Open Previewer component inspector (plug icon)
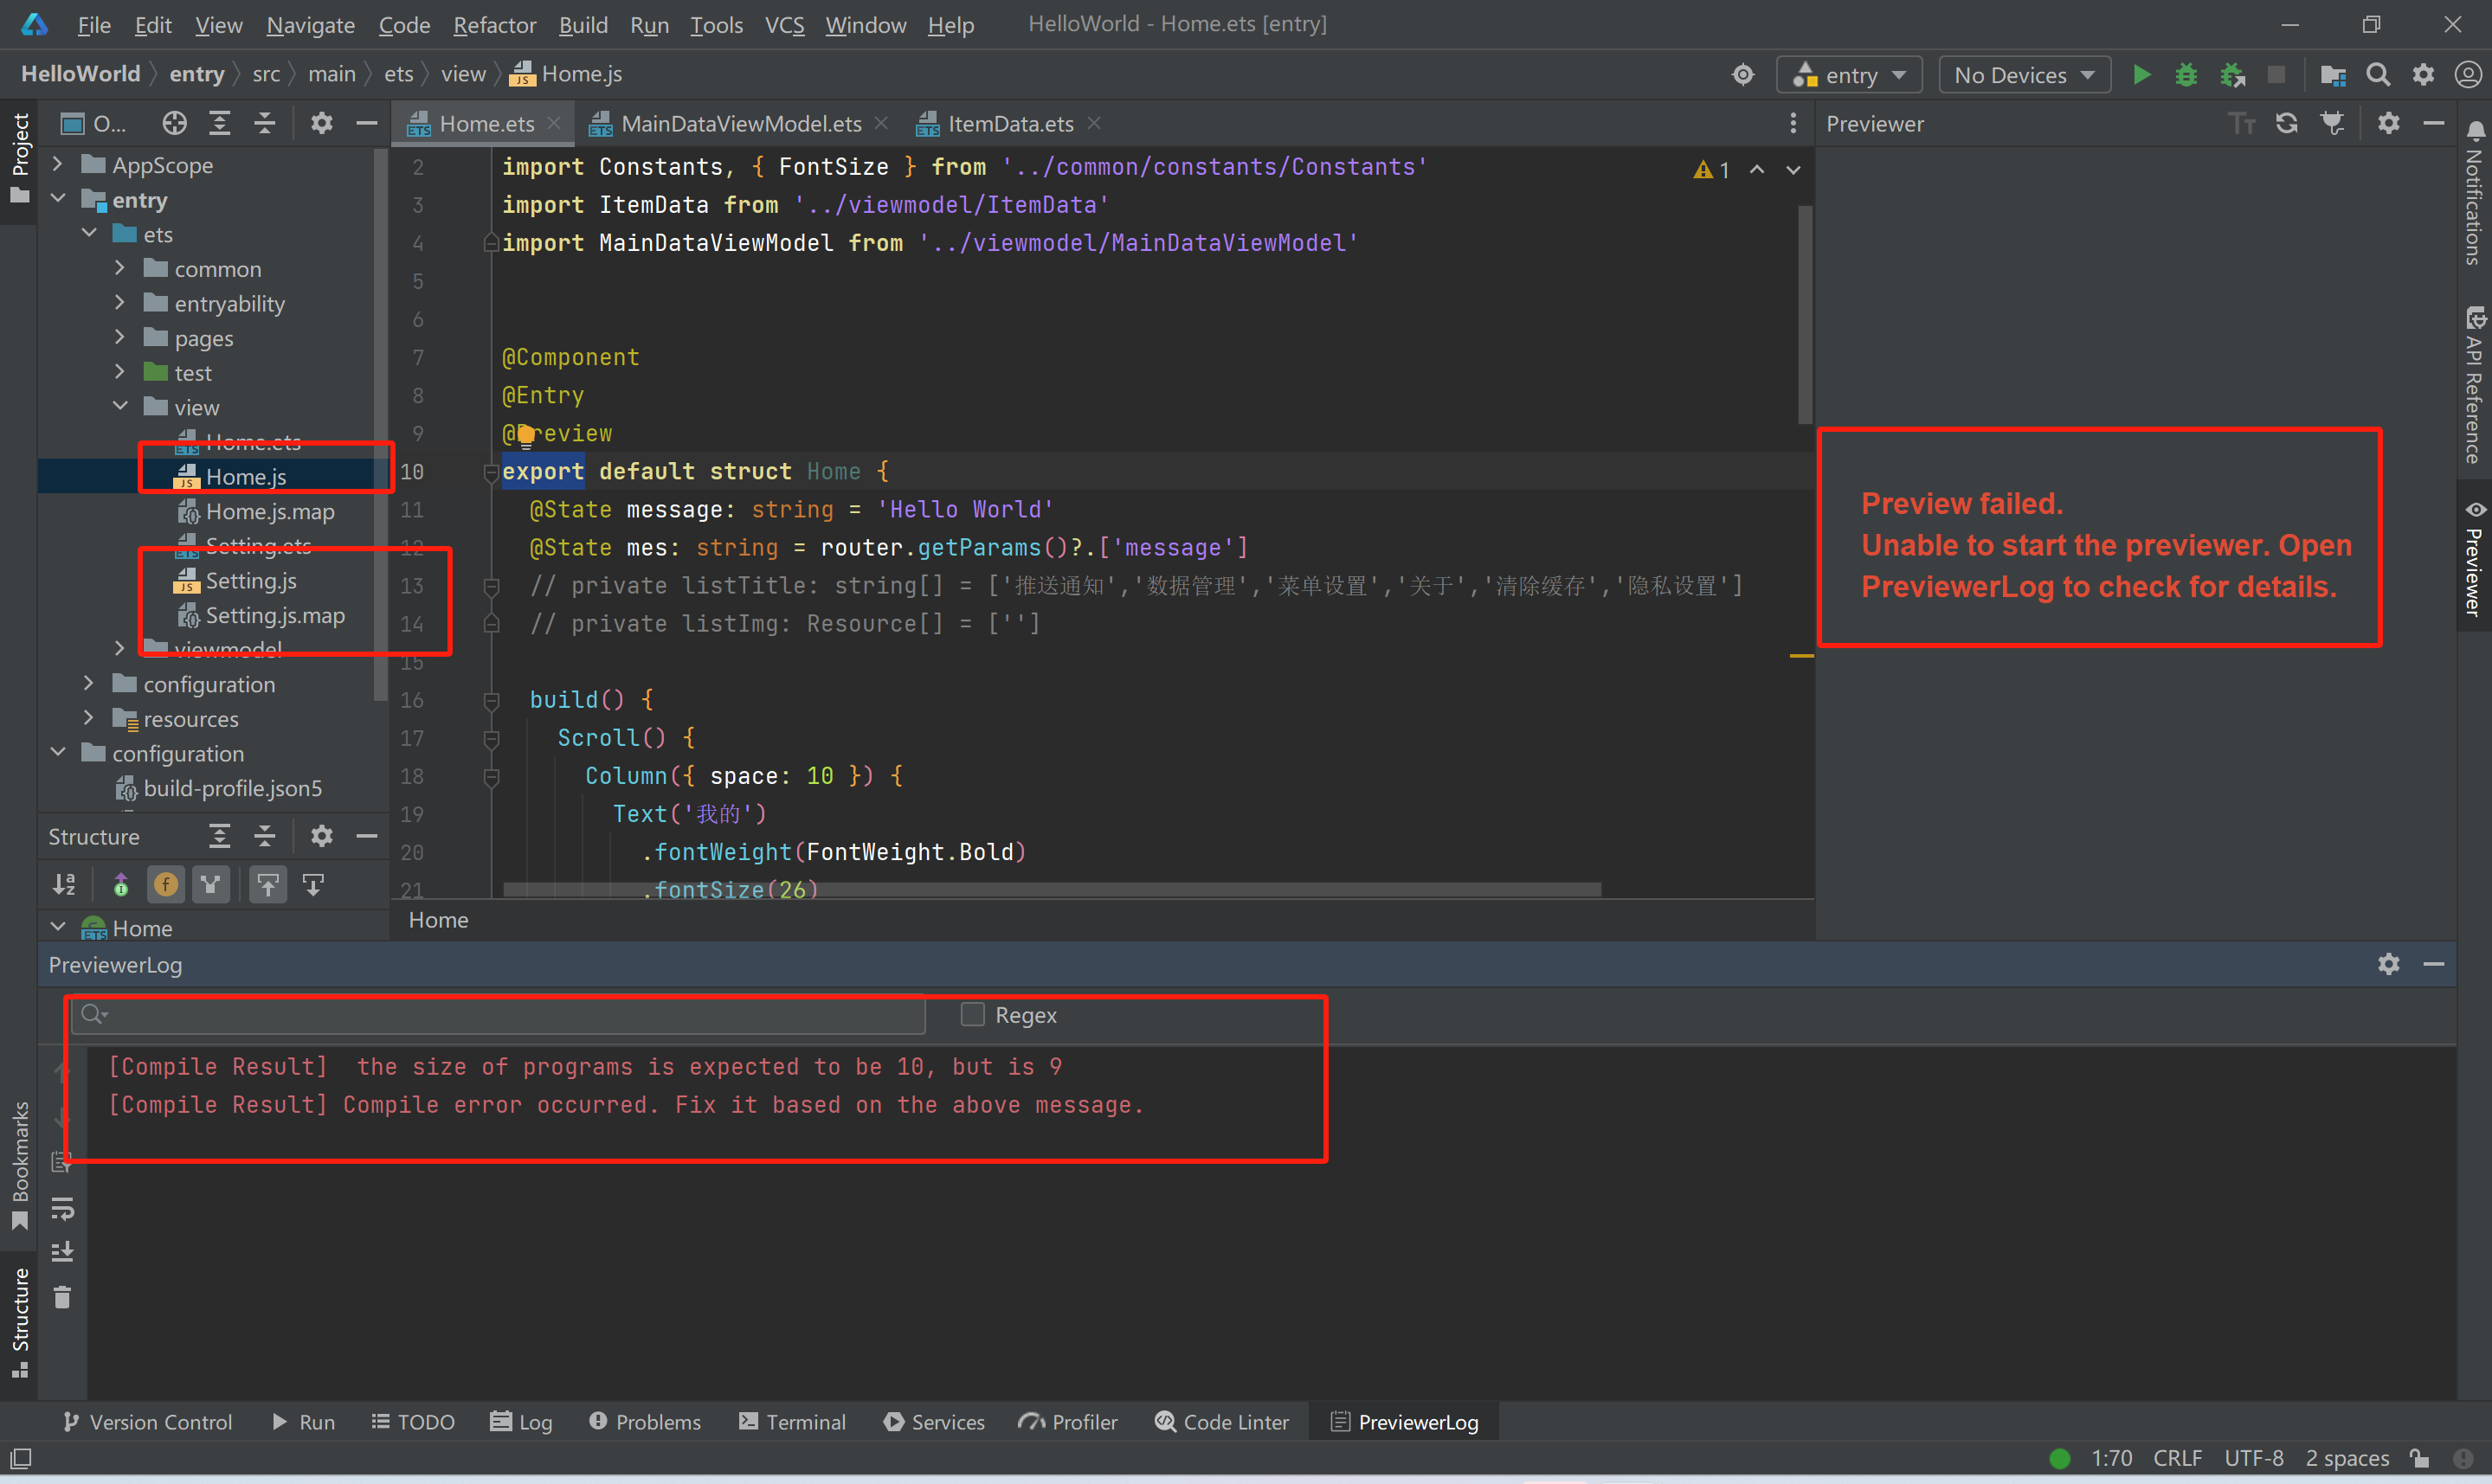The height and width of the screenshot is (1484, 2492). 2333,123
